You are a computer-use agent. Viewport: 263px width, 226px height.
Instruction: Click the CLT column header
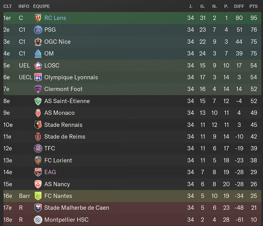tap(8, 6)
